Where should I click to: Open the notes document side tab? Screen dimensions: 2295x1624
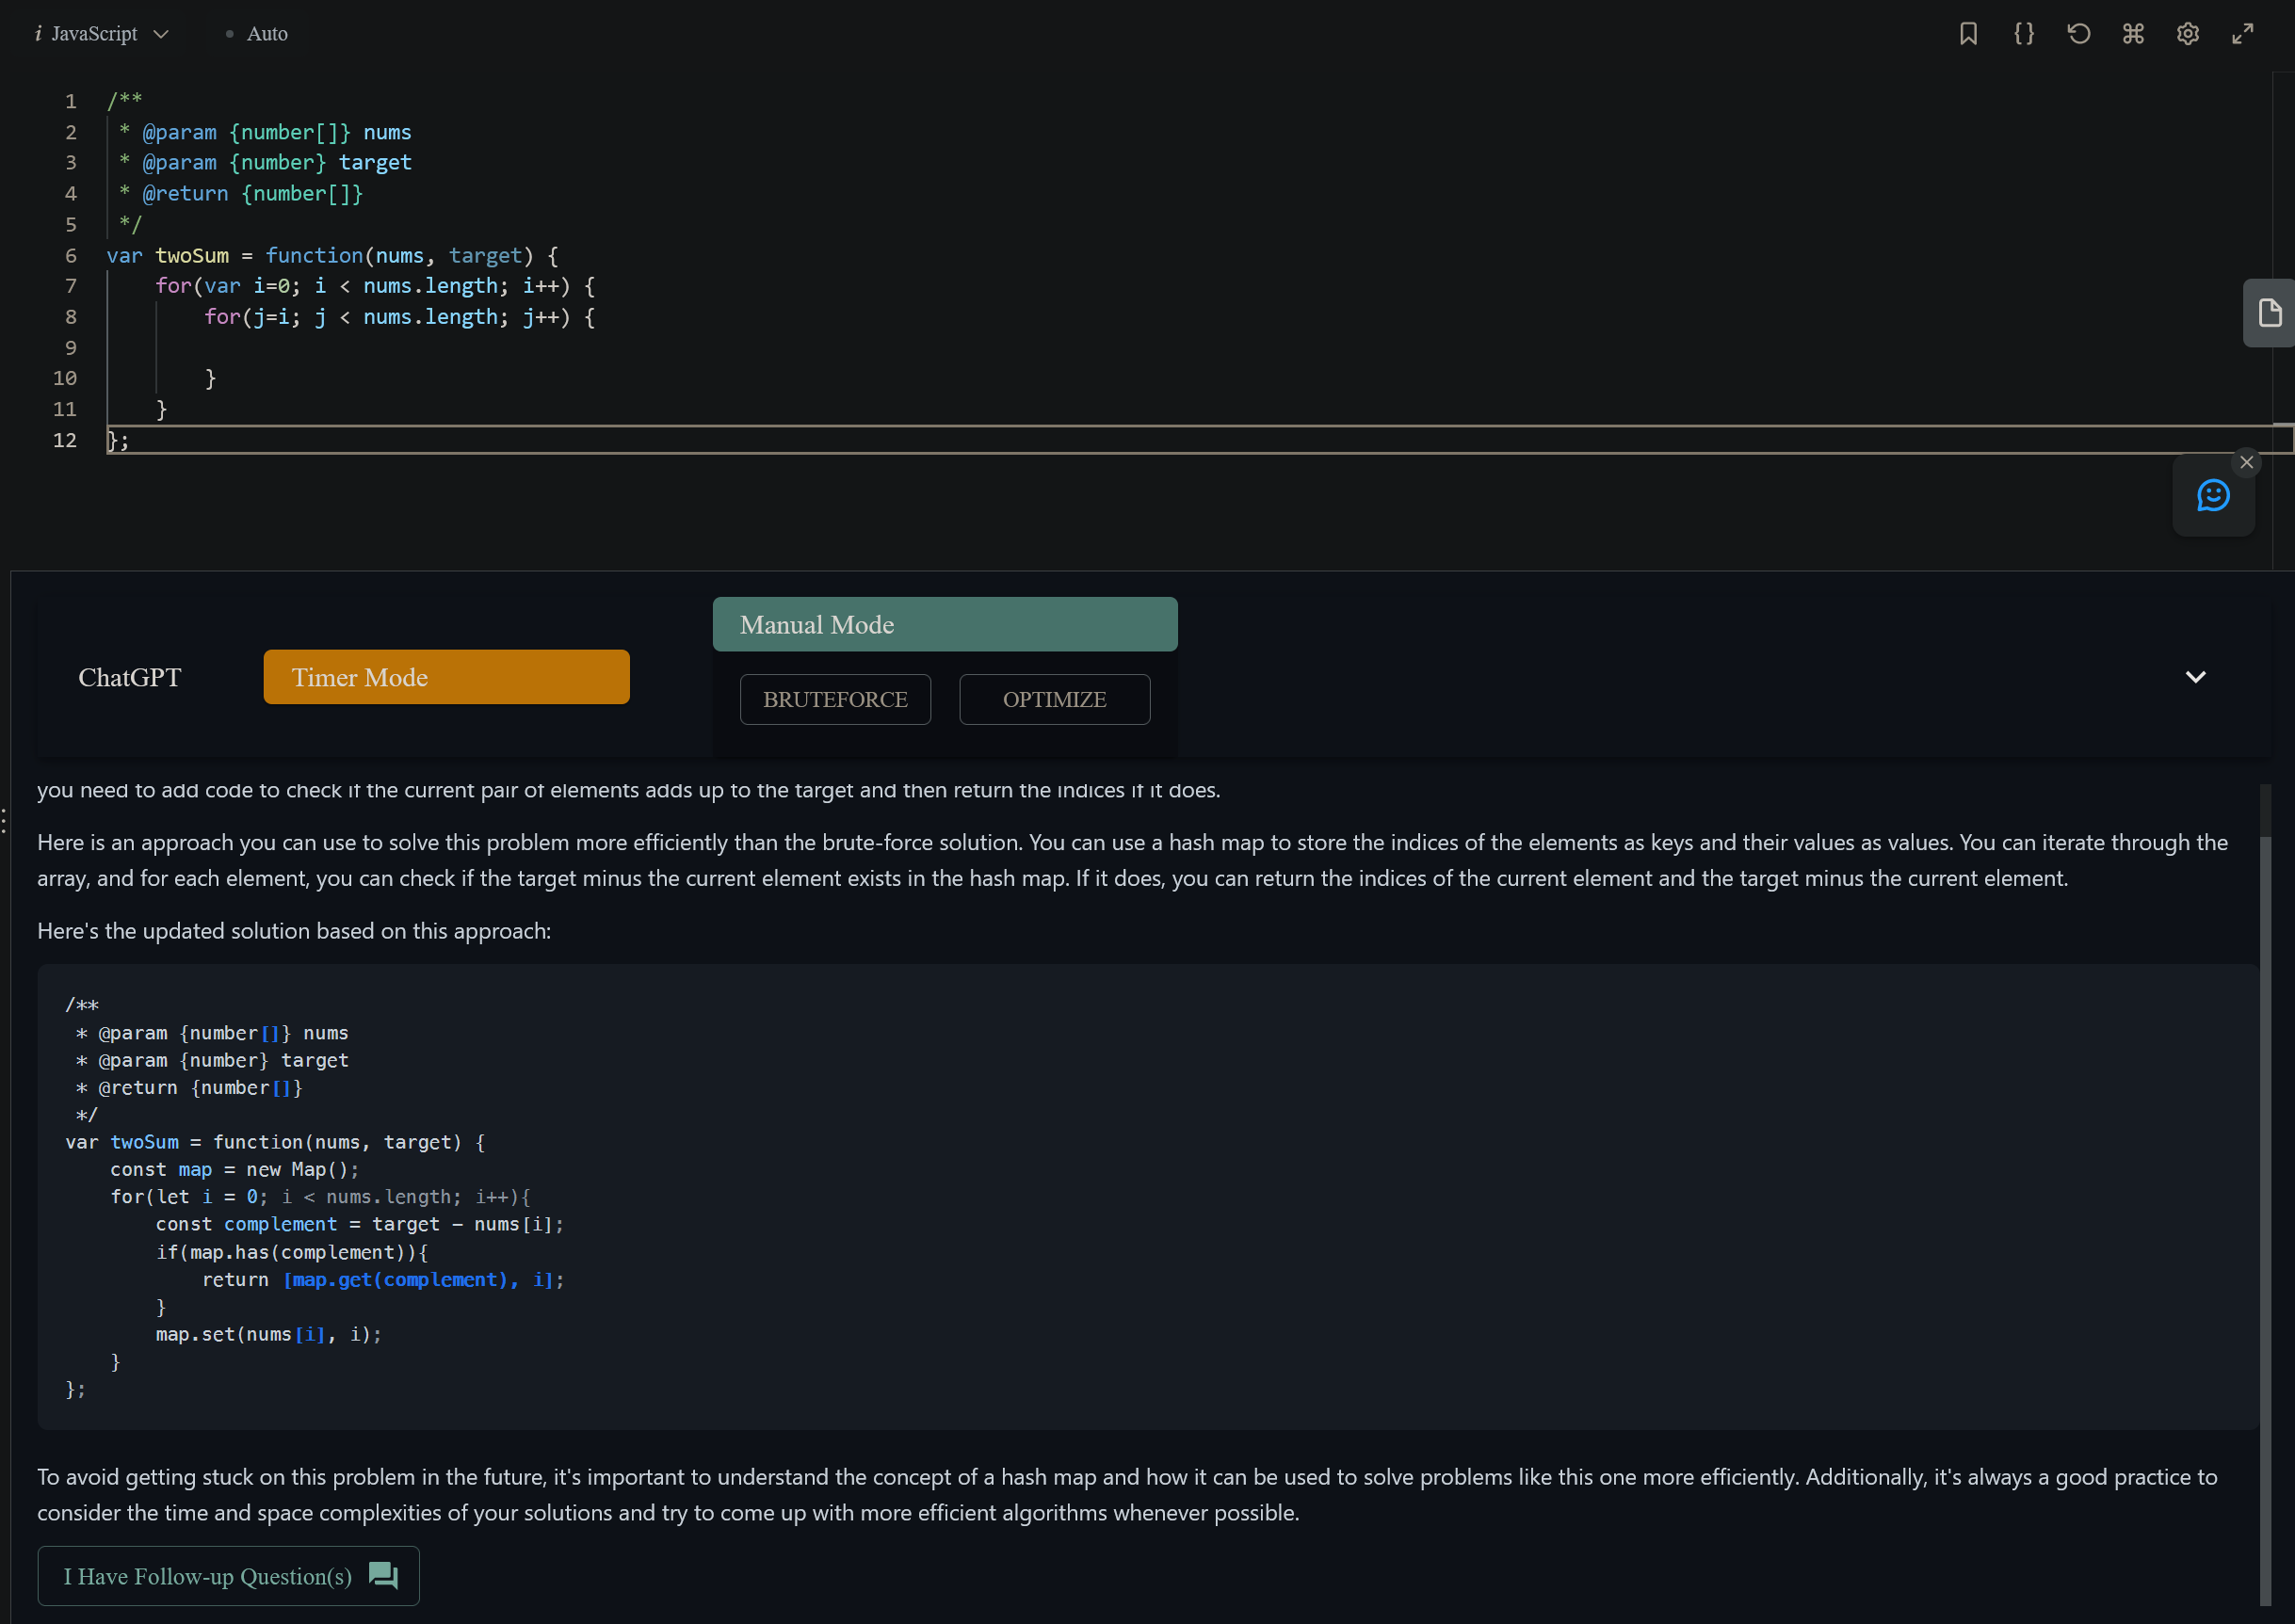tap(2270, 313)
